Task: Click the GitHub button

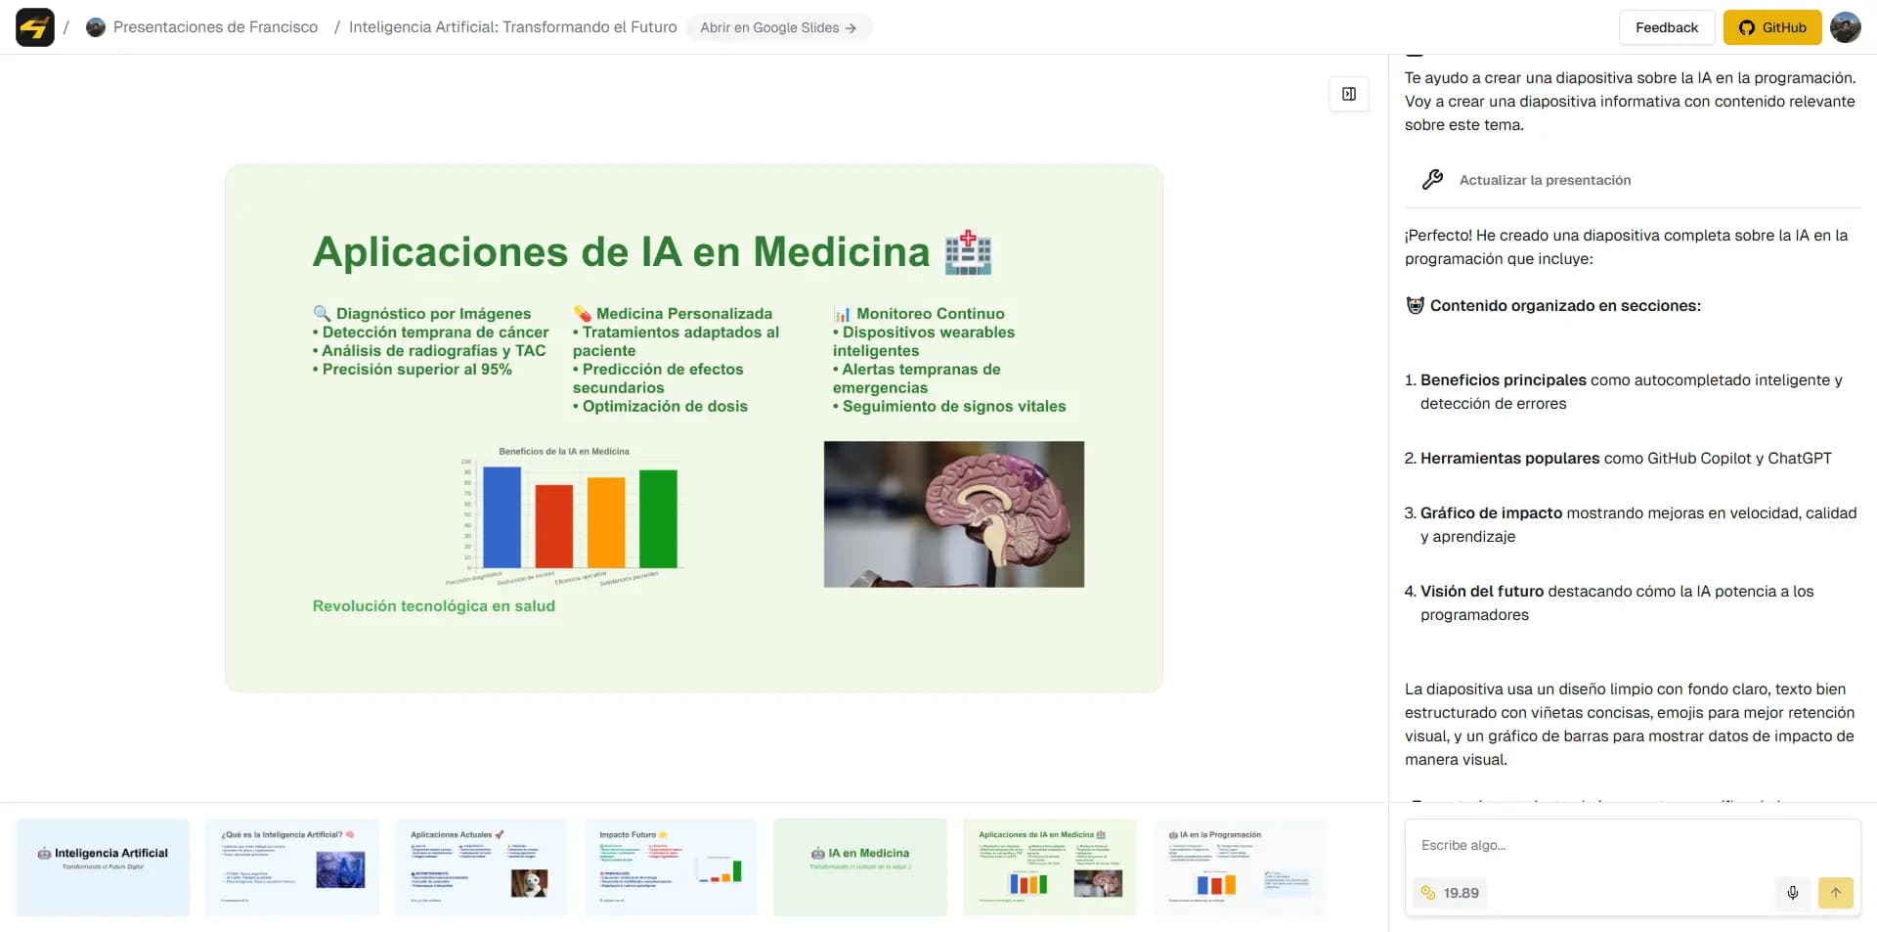Action: coord(1771,27)
